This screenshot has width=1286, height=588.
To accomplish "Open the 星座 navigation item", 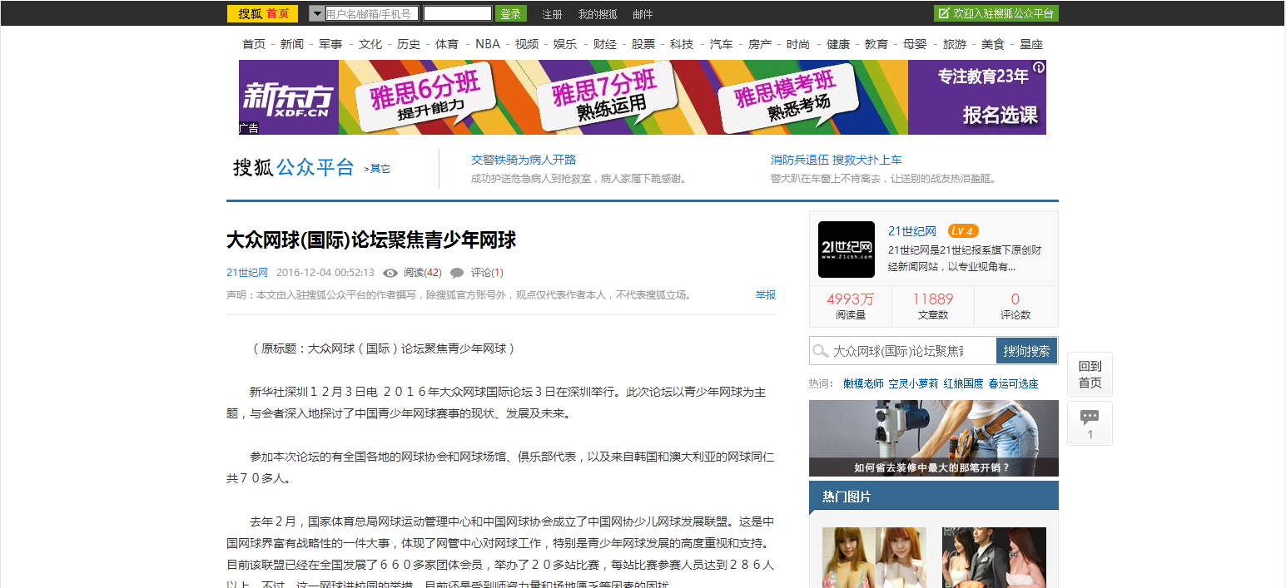I will point(1031,44).
